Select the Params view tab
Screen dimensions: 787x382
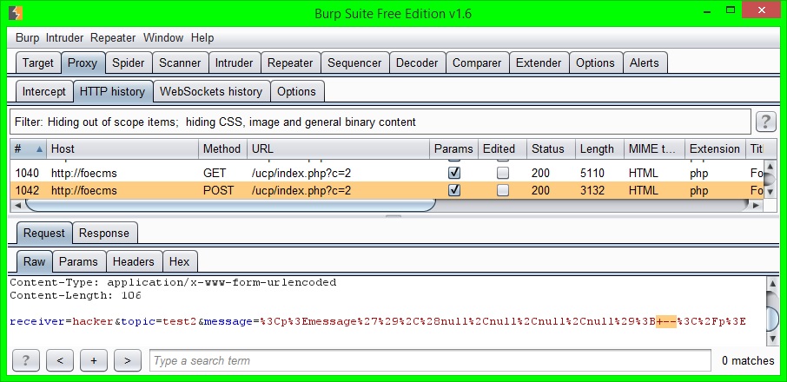point(78,261)
